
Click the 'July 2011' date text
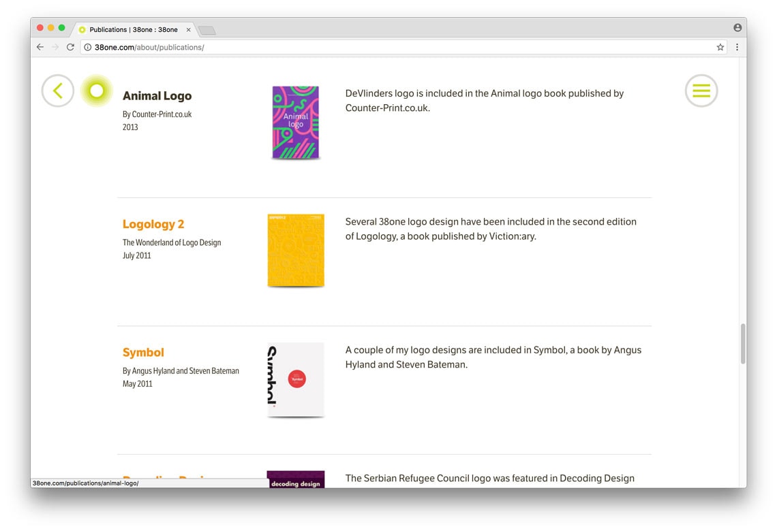pyautogui.click(x=137, y=255)
